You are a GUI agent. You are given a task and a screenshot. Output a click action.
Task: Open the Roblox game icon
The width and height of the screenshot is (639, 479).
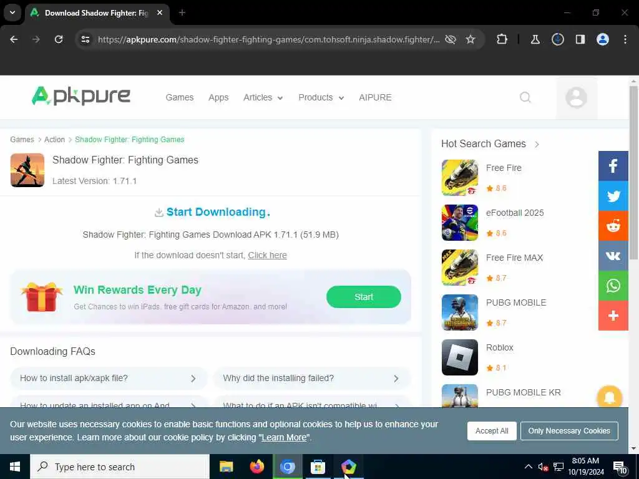(x=460, y=357)
